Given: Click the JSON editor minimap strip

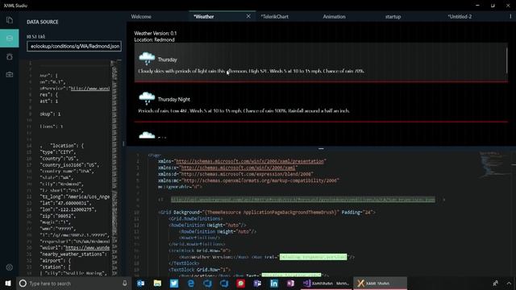Looking at the screenshot, I should [x=114, y=168].
